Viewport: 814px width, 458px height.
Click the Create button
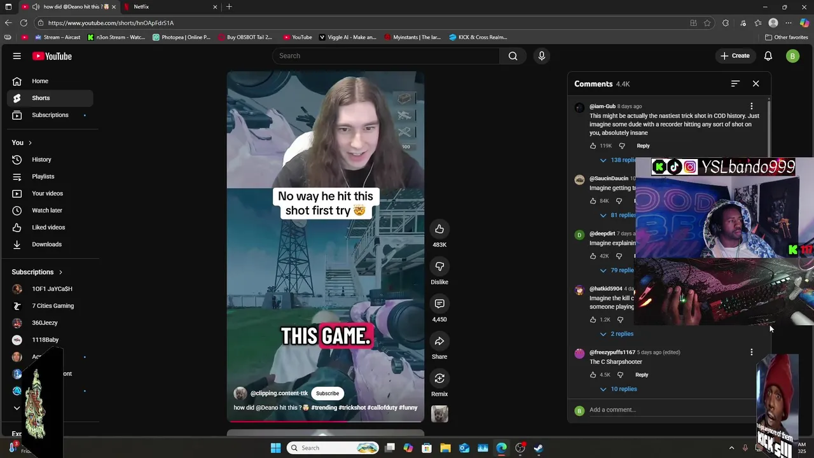point(735,56)
